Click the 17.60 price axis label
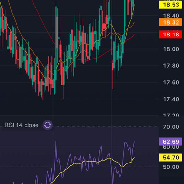 171,82
